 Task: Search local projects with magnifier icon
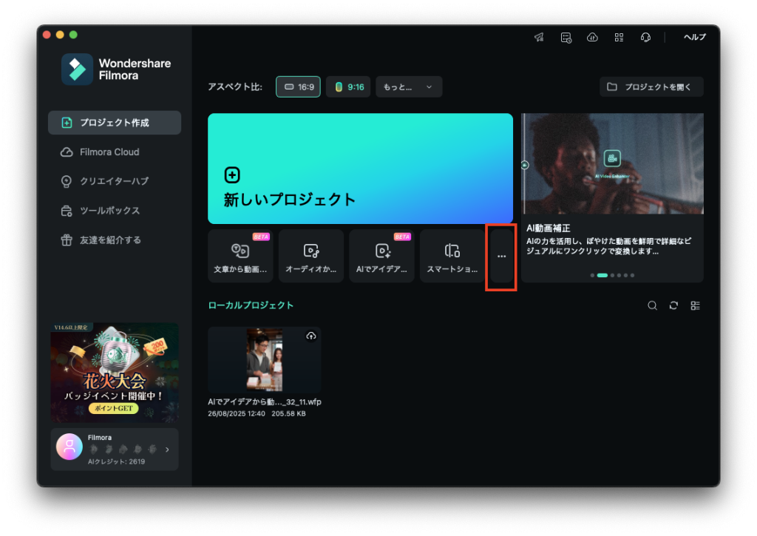coord(652,305)
